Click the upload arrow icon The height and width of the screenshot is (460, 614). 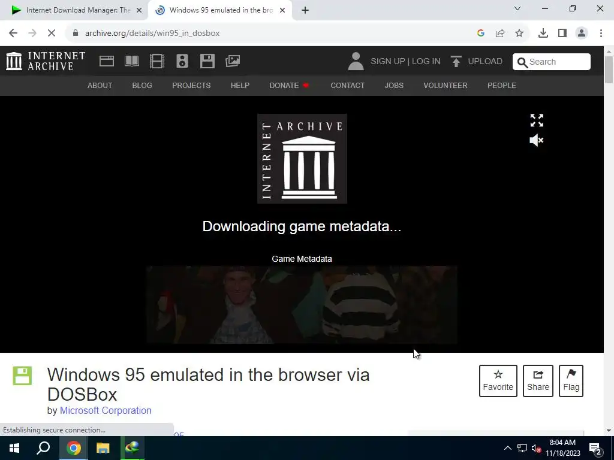pos(456,62)
